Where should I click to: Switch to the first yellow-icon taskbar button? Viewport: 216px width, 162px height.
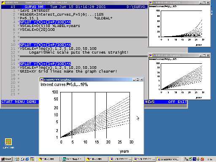point(48,159)
